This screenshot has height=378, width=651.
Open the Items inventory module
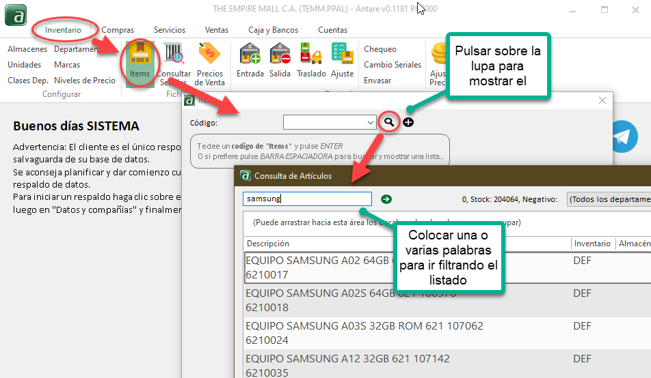[139, 62]
